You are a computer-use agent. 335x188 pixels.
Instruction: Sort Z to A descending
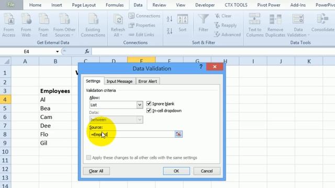(170, 31)
